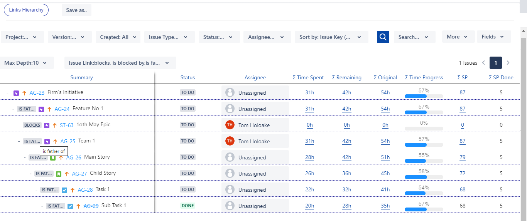The height and width of the screenshot is (221, 527).
Task: Go to next page using the right chevron
Action: (x=508, y=63)
